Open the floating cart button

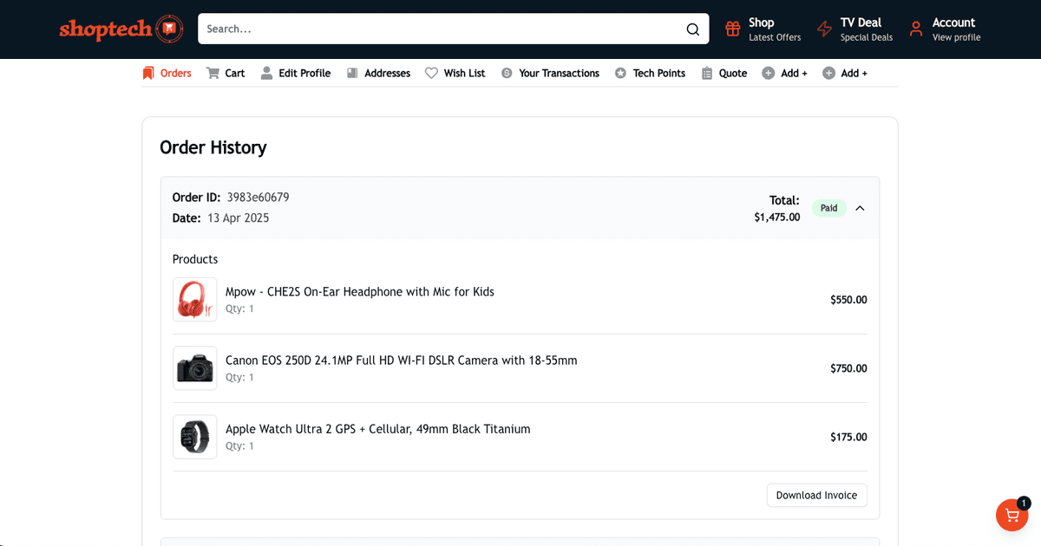pos(1012,515)
